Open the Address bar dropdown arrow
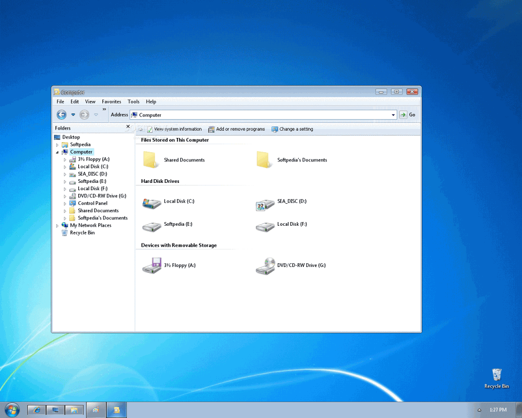Viewport: 522px width, 418px height. 393,115
